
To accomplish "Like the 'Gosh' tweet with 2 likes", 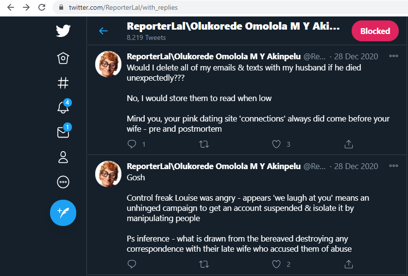I will tap(276, 264).
